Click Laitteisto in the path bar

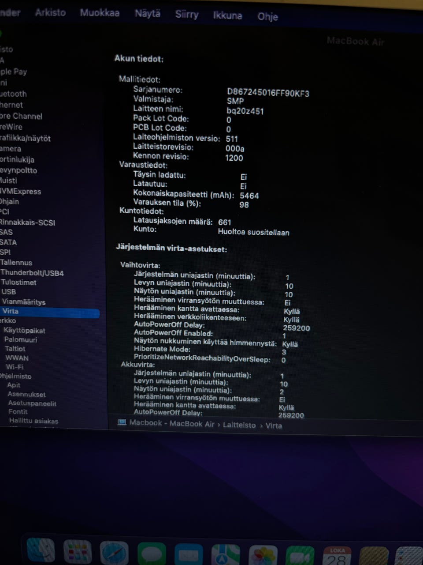239,425
